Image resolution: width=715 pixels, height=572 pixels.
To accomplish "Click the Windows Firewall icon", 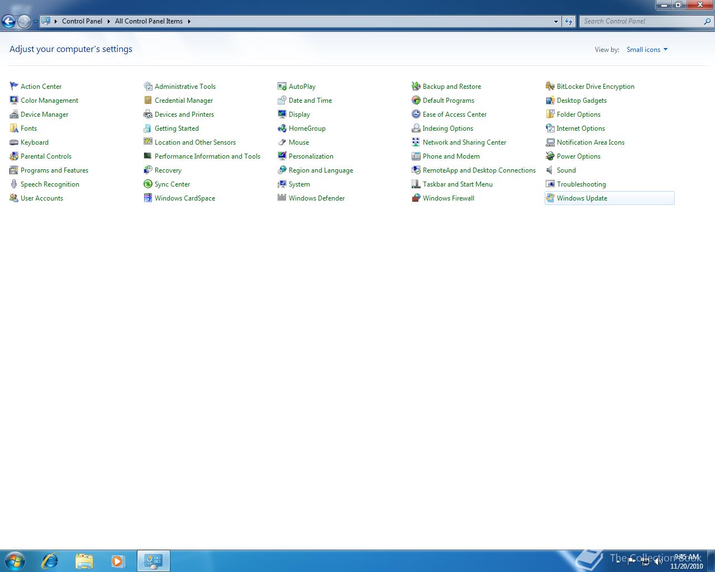I will click(x=416, y=198).
